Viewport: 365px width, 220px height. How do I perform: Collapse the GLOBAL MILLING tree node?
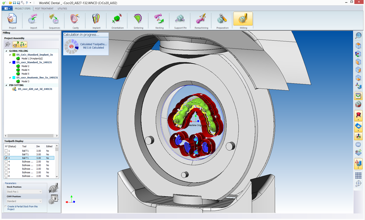[x=6, y=51]
